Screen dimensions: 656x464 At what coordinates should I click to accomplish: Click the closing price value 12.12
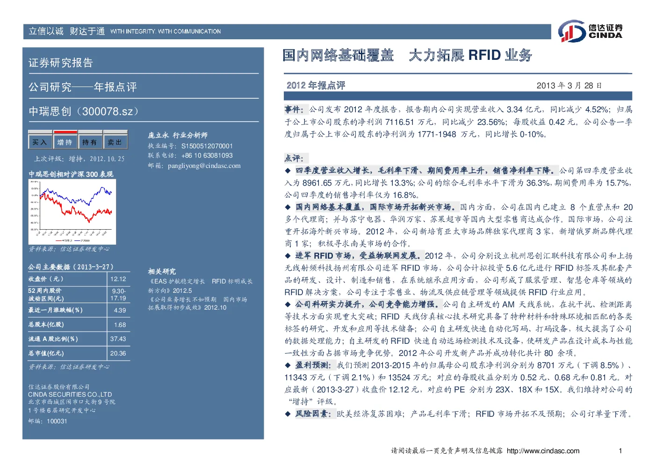(118, 279)
